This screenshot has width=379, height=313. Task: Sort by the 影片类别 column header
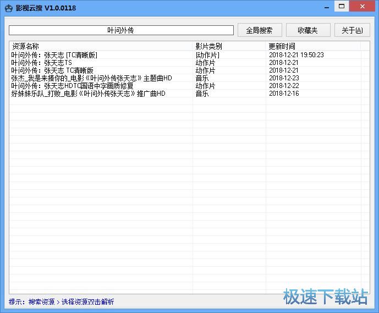click(x=229, y=46)
